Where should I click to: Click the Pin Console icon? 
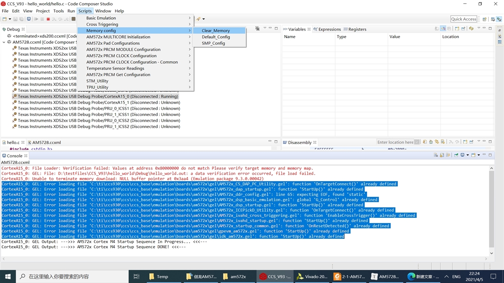click(x=456, y=155)
